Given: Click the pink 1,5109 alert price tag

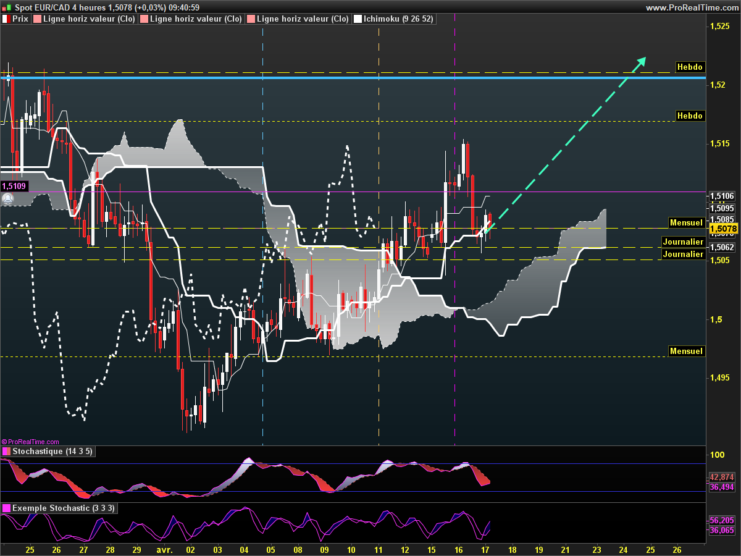Looking at the screenshot, I should coord(14,186).
